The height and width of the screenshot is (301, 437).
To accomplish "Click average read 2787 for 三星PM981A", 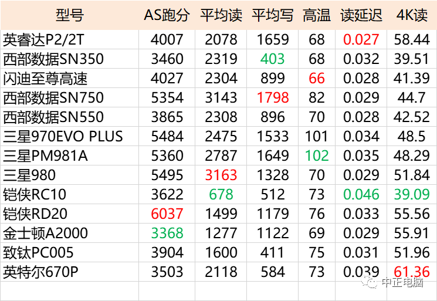I will [221, 155].
